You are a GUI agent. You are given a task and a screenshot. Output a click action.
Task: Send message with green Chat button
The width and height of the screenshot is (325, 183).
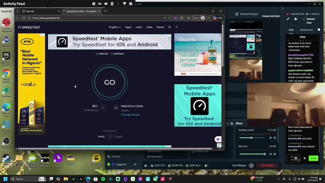[x=314, y=158]
